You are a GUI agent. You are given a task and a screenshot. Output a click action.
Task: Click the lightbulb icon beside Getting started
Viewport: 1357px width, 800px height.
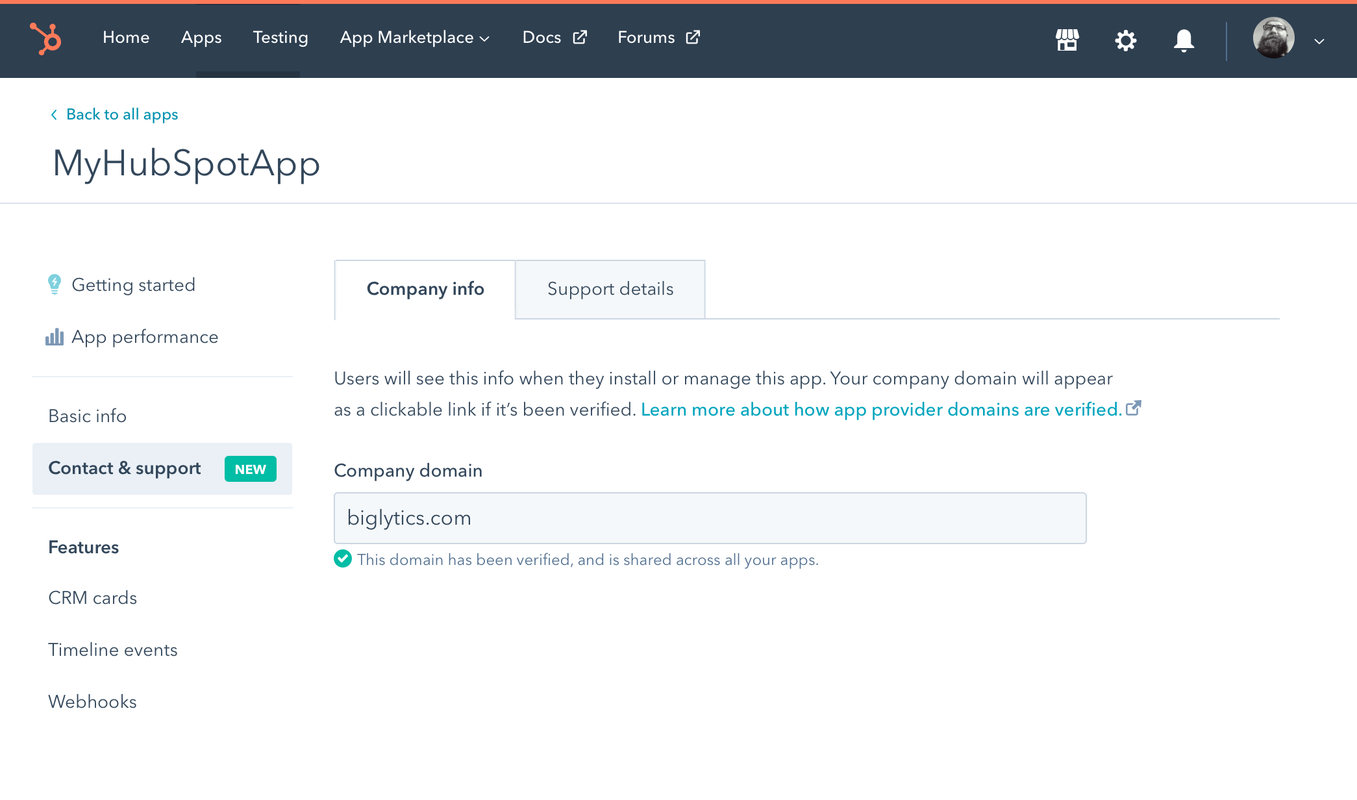coord(55,284)
